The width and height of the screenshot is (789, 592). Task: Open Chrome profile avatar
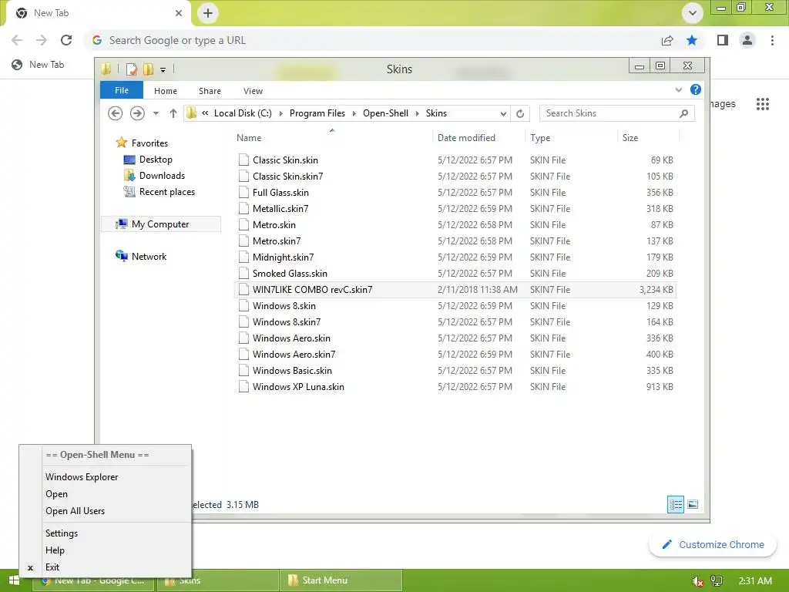point(747,40)
